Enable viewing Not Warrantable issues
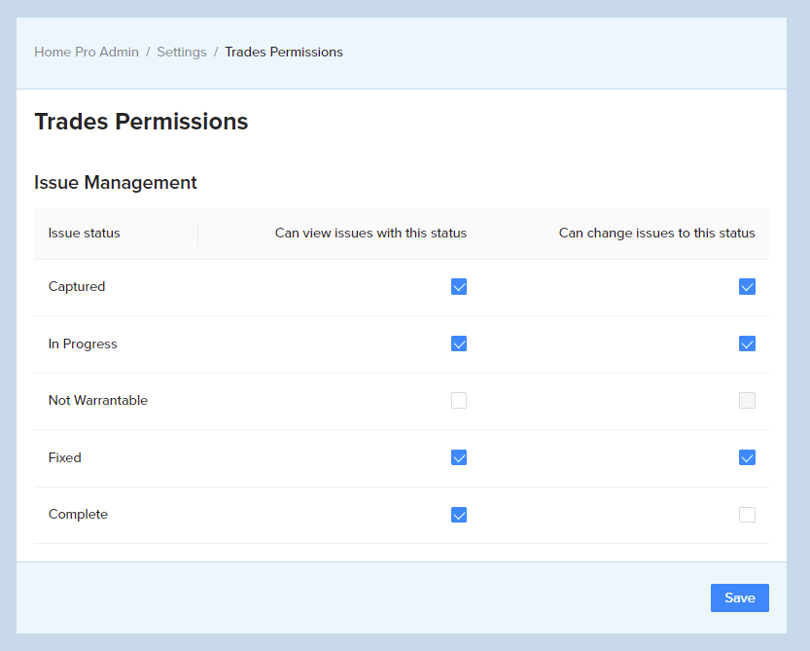The width and height of the screenshot is (810, 651). (x=458, y=400)
